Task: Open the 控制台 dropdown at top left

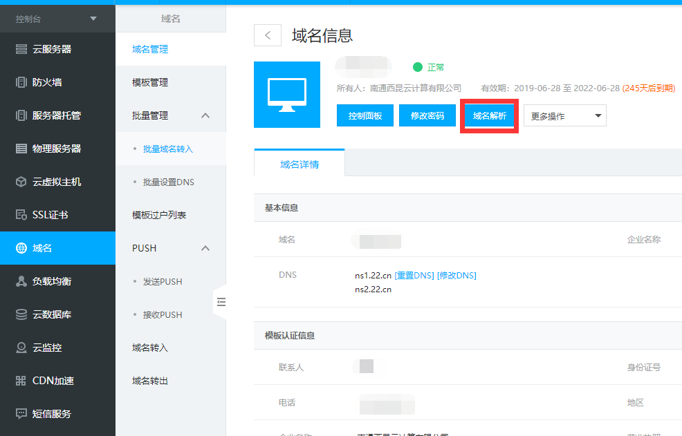Action: click(x=93, y=19)
